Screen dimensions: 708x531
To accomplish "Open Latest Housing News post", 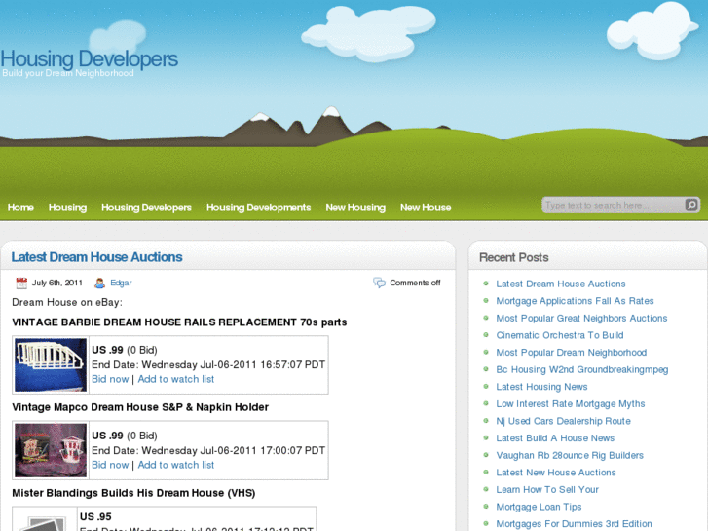I will pyautogui.click(x=541, y=387).
